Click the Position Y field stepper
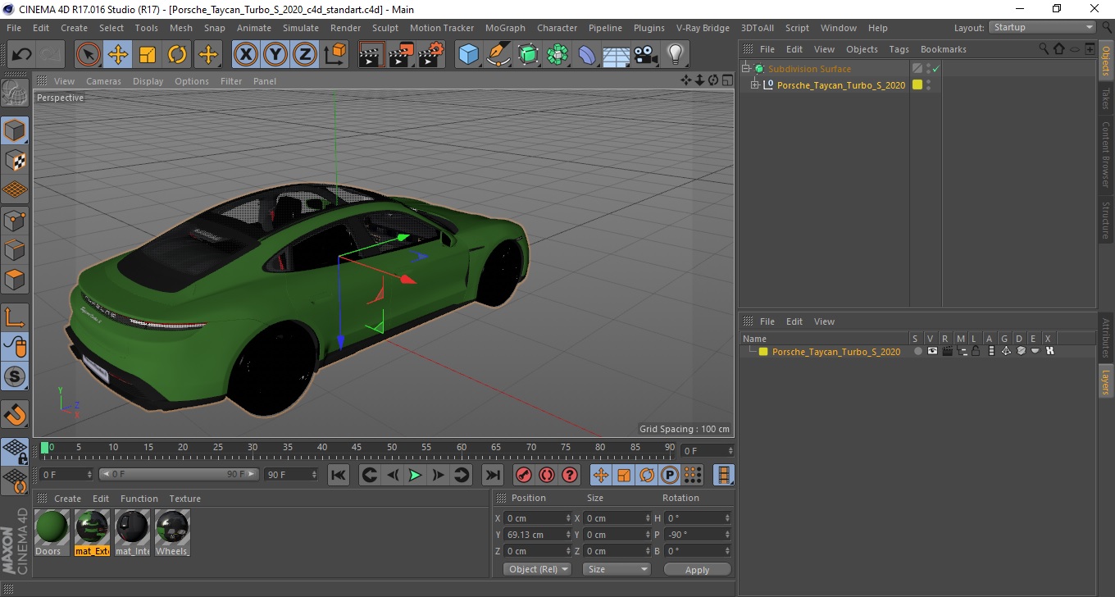The image size is (1115, 597). pos(569,535)
